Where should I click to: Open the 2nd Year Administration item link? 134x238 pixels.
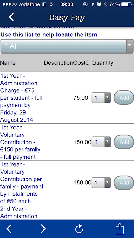[x=19, y=212]
